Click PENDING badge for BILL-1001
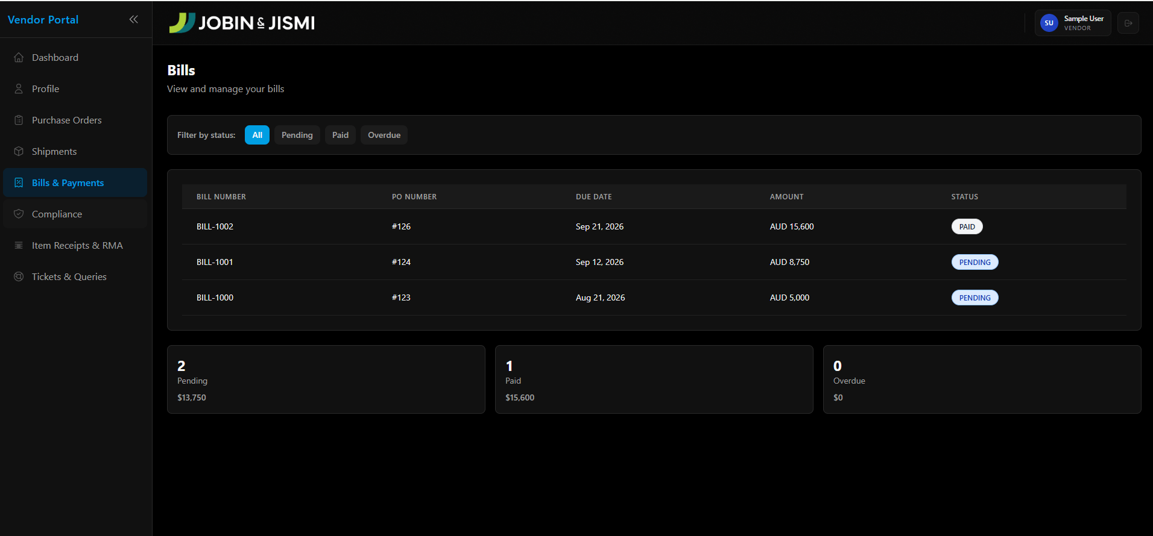Viewport: 1153px width, 536px height. 975,262
